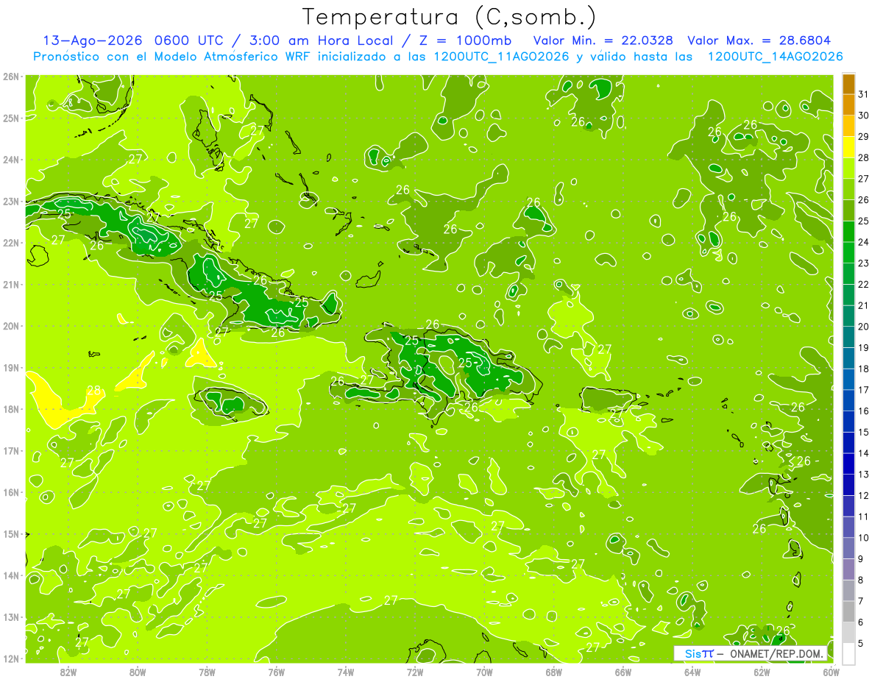Click the 60W longitude axis label

(831, 671)
